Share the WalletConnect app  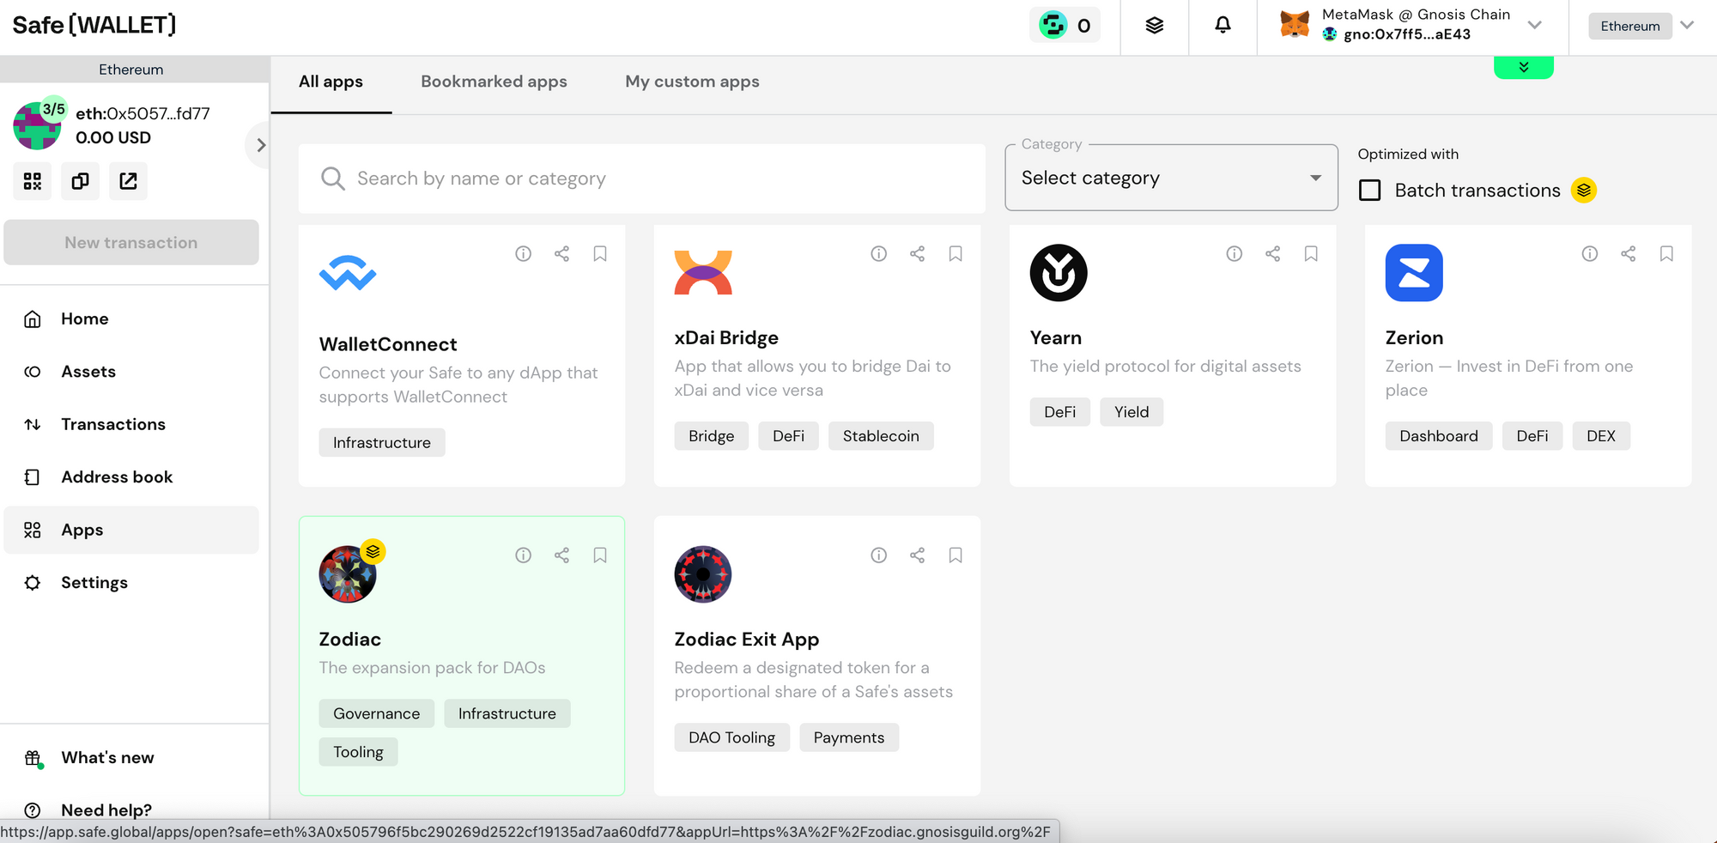561,254
